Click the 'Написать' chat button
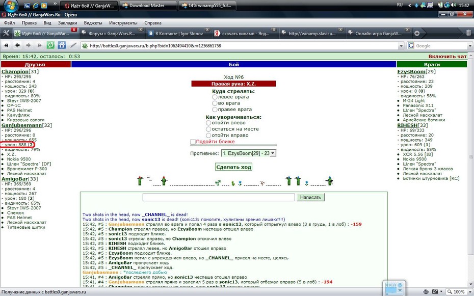 click(310, 197)
